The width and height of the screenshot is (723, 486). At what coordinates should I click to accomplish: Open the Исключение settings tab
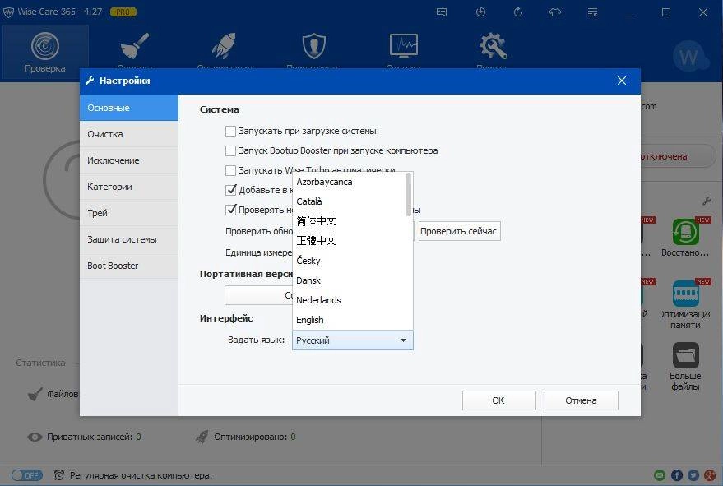129,160
